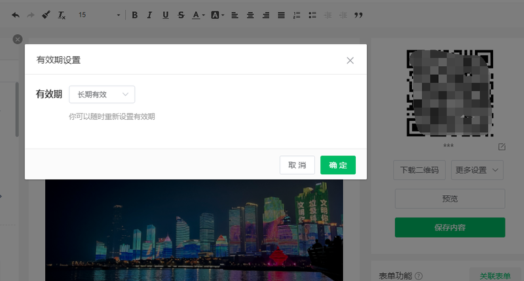The height and width of the screenshot is (281, 524).
Task: Expand the 长期有效 validity dropdown
Action: (102, 94)
